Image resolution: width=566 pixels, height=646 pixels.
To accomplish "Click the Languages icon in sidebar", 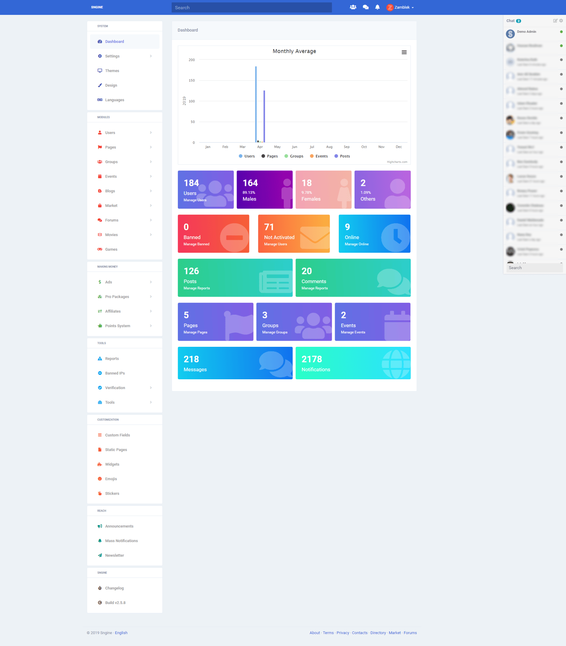I will pyautogui.click(x=100, y=100).
